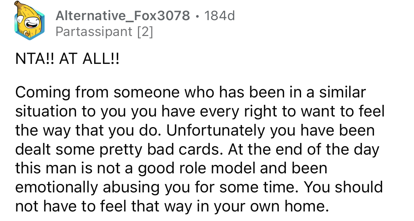Click the word "emotionally" in the comment body
Screen dimensions: 414x221
[x=57, y=187]
